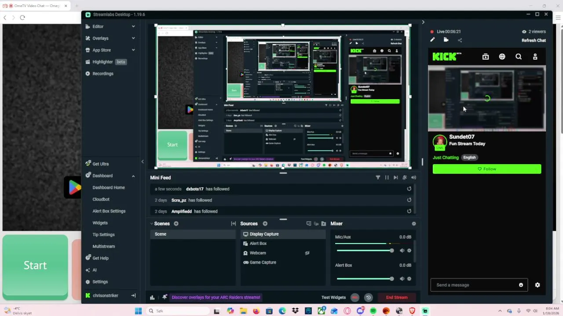563x316 pixels.
Task: Collapse the left sidebar with the arrow
Action: tap(143, 162)
